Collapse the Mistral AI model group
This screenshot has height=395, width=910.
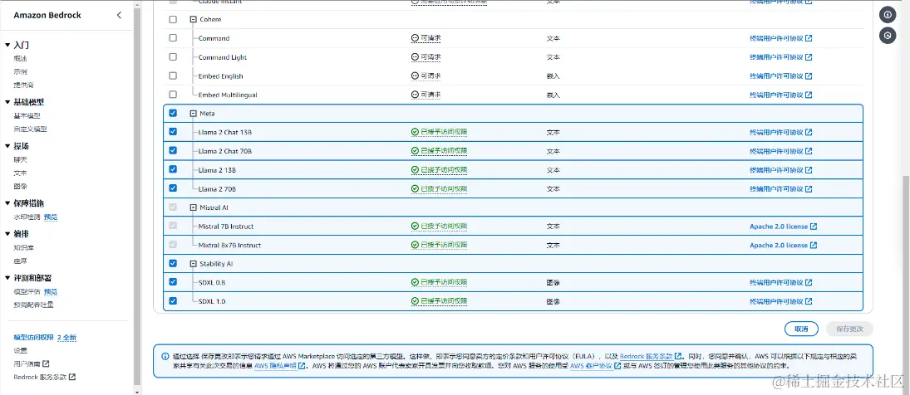tap(194, 207)
